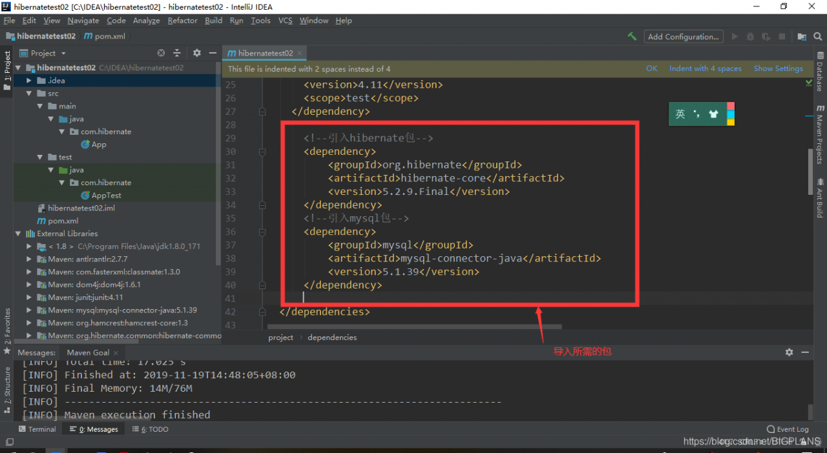Screen dimensions: 827x453
Task: Open the Refactor menu
Action: [182, 21]
